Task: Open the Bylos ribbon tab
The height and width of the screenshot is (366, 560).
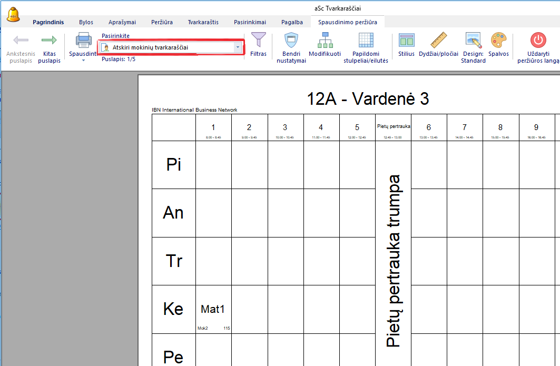Action: (86, 22)
